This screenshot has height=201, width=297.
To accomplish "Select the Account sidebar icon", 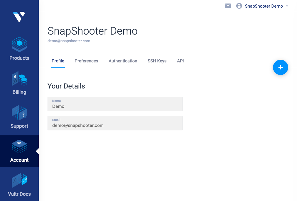I will pos(19,147).
